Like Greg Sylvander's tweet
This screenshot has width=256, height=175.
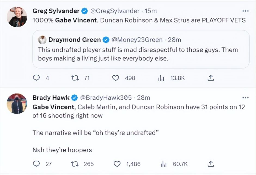(x=116, y=78)
